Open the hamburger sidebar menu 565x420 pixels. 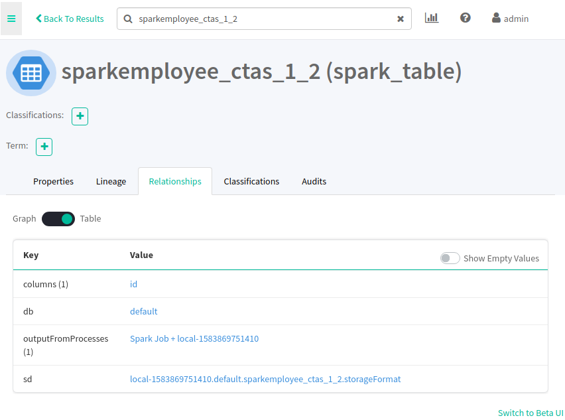click(x=11, y=19)
